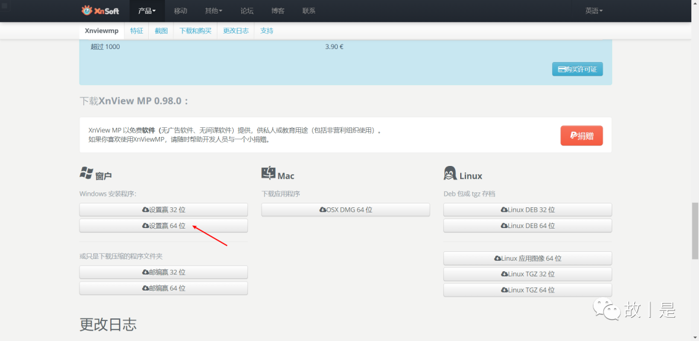This screenshot has height=341, width=699.
Task: Download 邮编赢 32 位 zip folder
Action: click(163, 273)
